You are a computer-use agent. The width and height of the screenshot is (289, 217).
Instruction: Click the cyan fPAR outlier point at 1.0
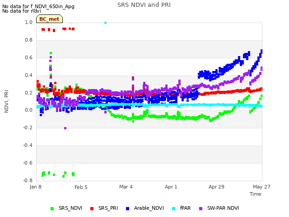point(105,23)
